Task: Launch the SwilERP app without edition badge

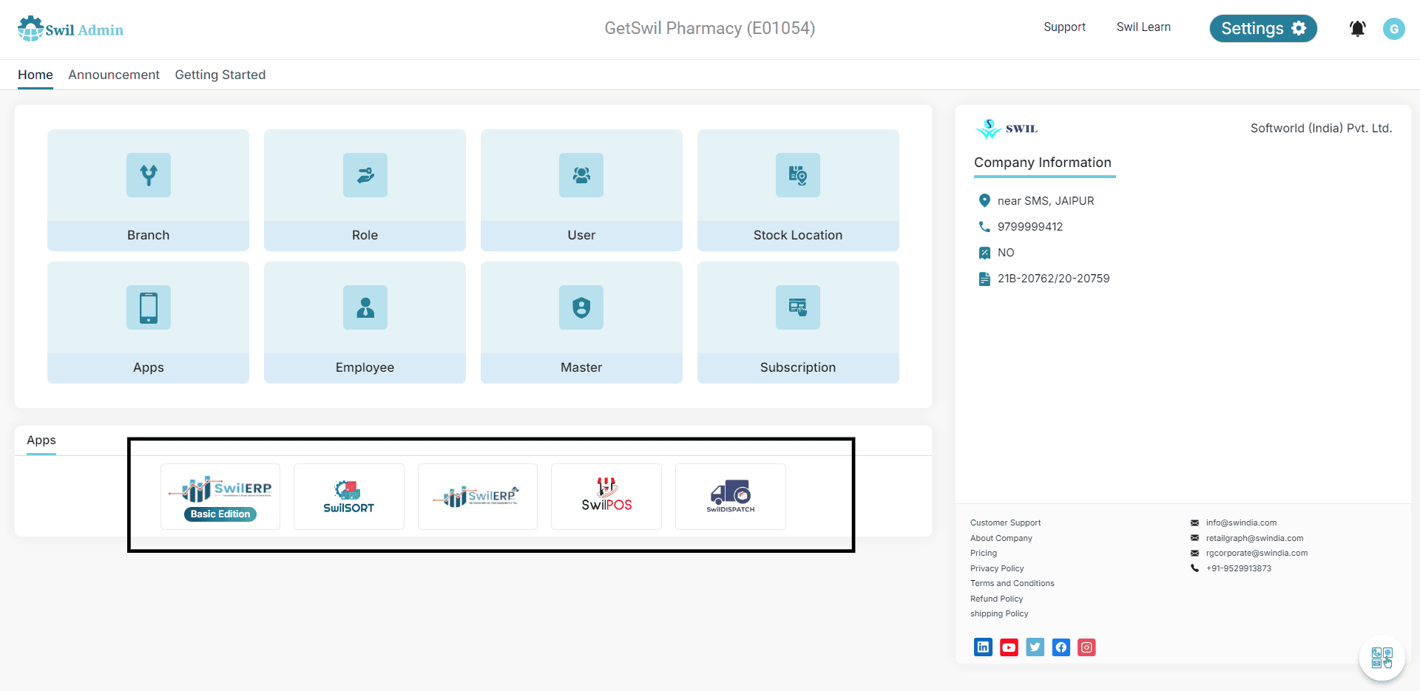Action: tap(478, 497)
